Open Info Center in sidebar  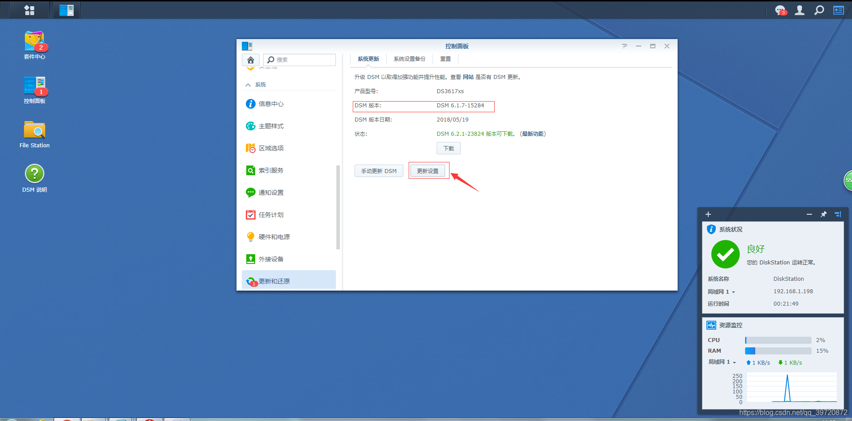click(288, 104)
